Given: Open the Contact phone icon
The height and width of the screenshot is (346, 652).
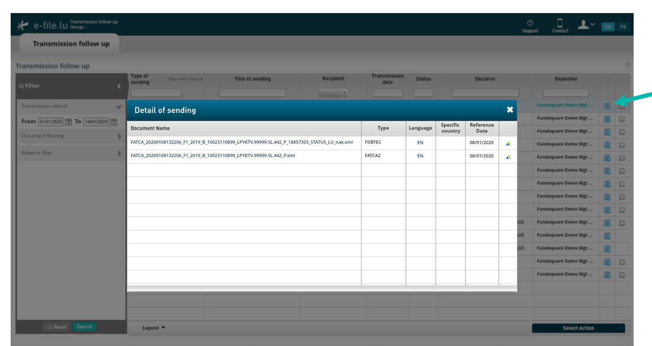Looking at the screenshot, I should [560, 26].
